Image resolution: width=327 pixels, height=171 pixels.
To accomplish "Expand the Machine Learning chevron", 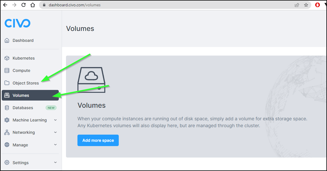I will pos(55,120).
